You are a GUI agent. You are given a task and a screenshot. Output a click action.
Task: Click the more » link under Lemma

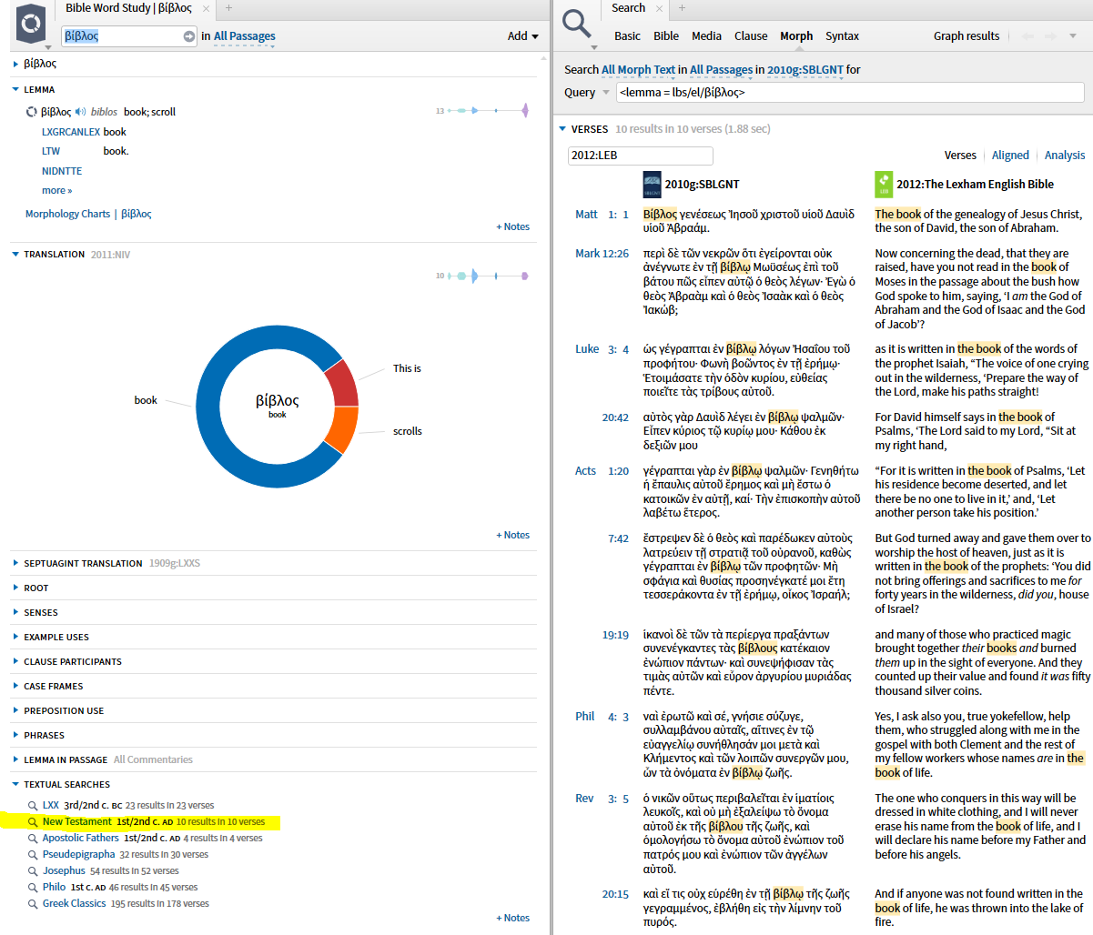(x=56, y=191)
